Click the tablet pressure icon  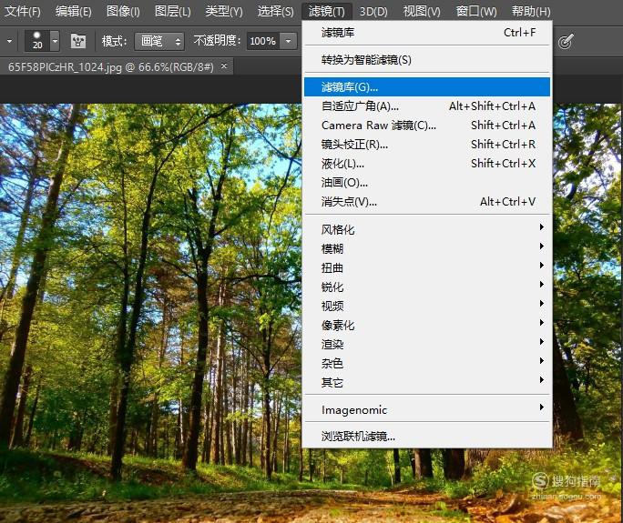[566, 41]
